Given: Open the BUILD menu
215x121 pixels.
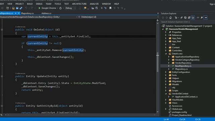Looking at the screenshot, I should pos(30,4).
